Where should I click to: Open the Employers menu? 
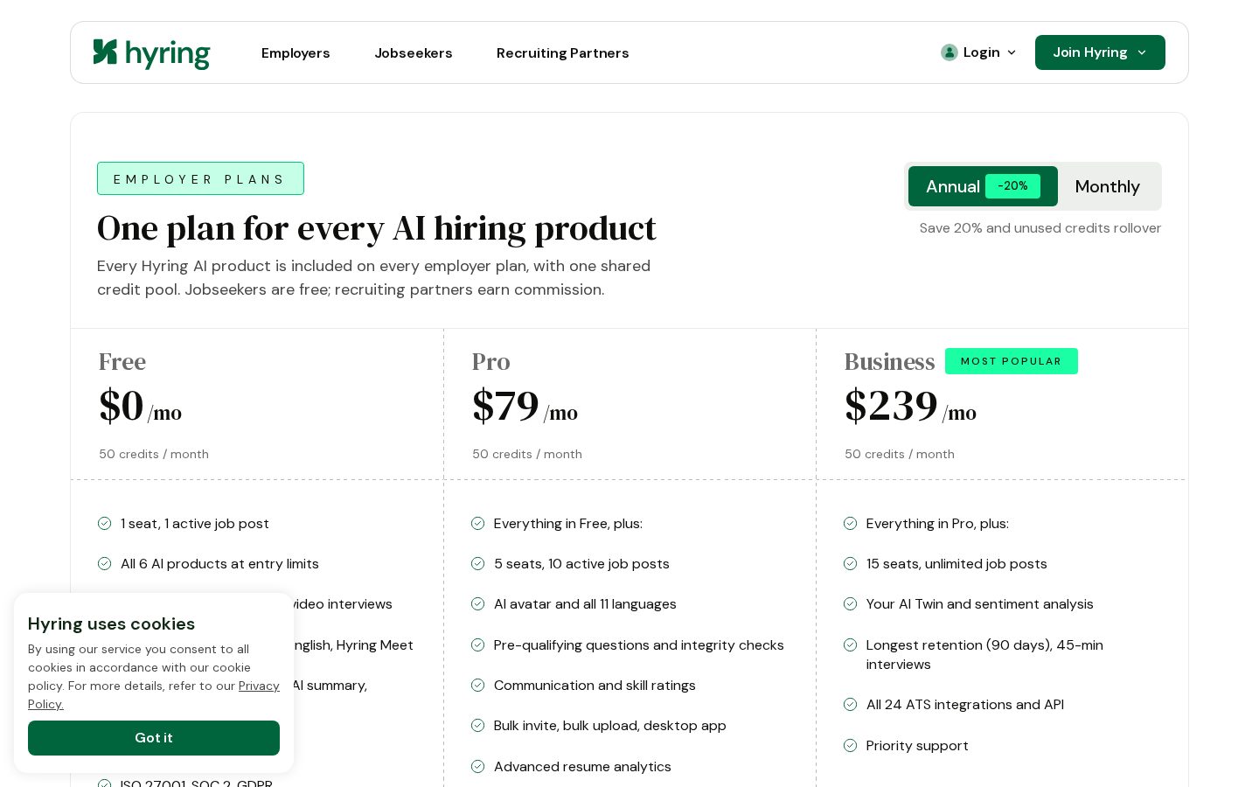coord(296,53)
